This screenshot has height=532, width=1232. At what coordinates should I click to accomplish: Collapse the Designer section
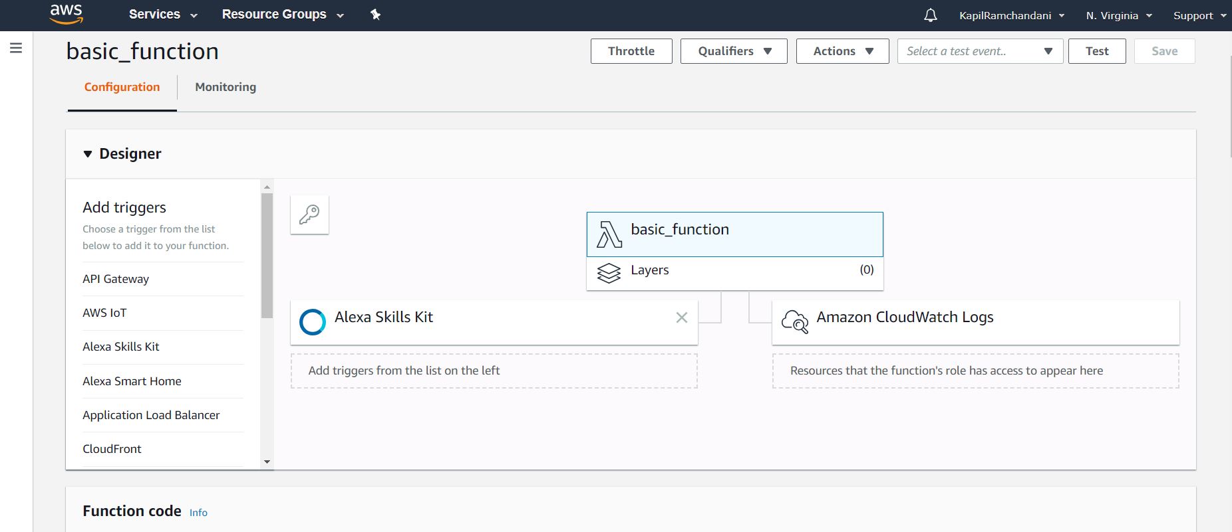87,154
